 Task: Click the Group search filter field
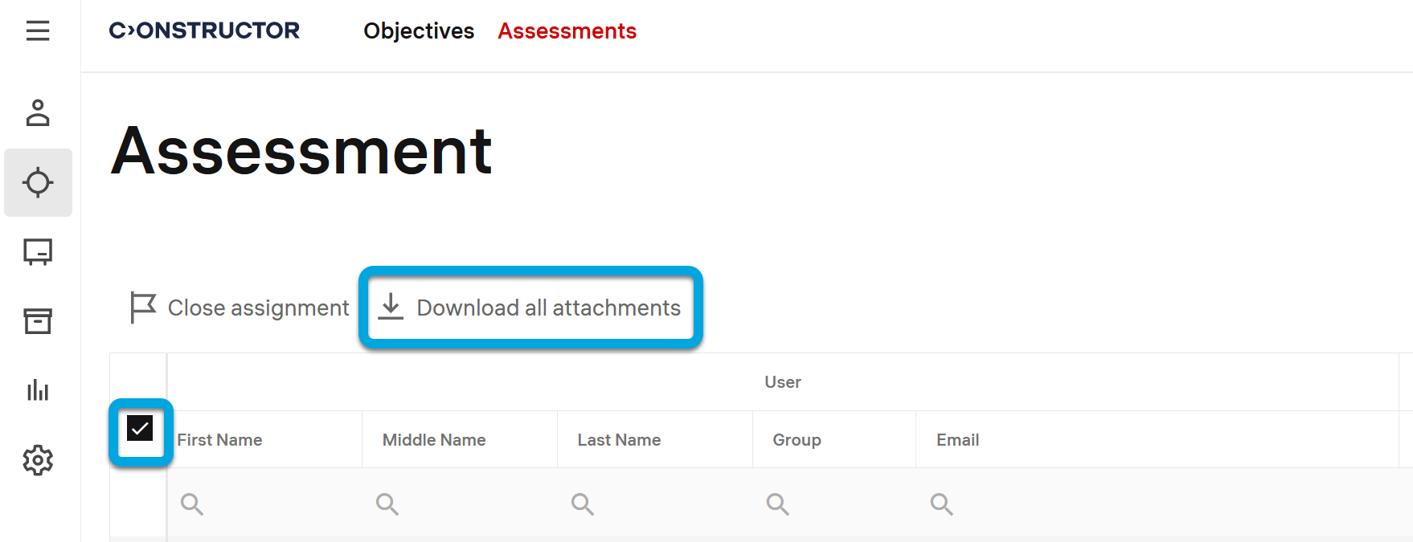(834, 504)
